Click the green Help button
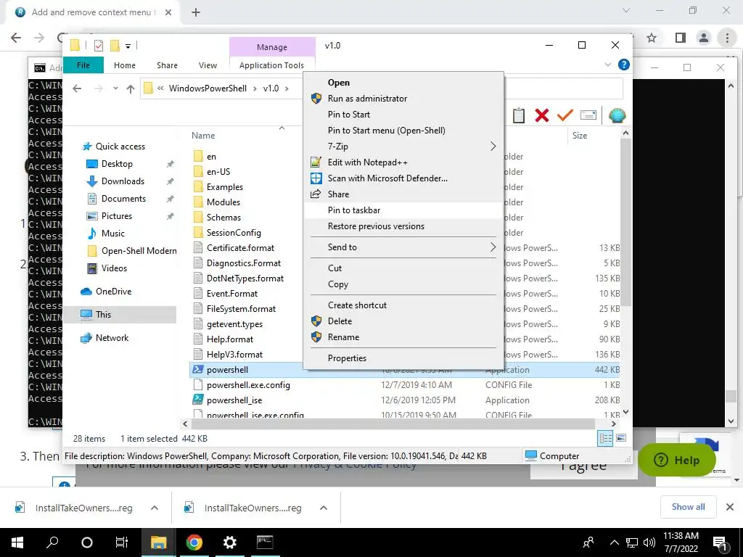The width and height of the screenshot is (743, 557). tap(676, 461)
